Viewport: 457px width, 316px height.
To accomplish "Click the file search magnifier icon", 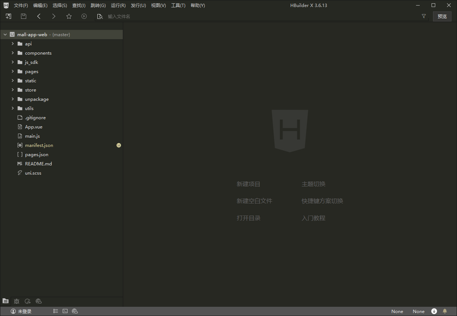I will pyautogui.click(x=100, y=16).
